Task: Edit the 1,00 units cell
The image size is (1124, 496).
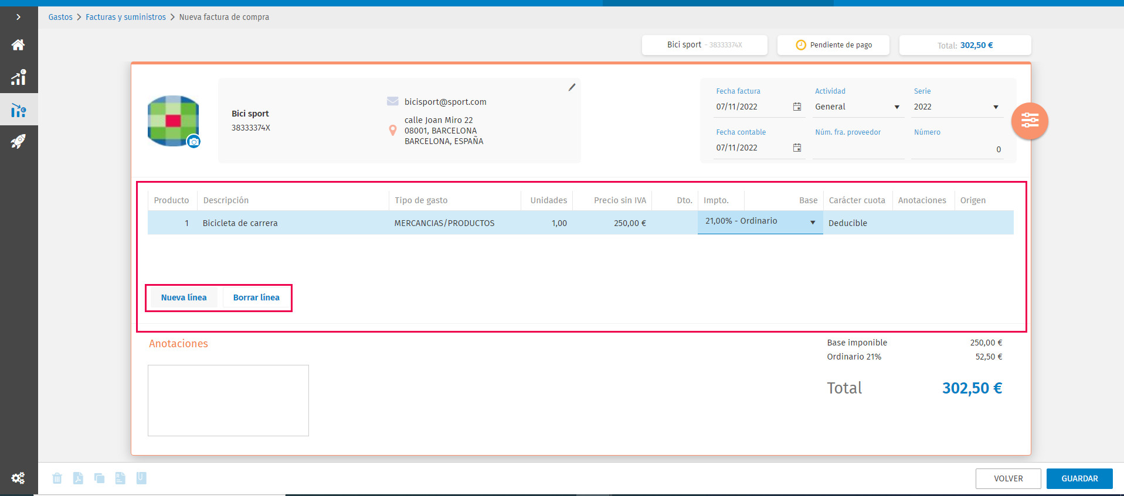Action: click(547, 223)
